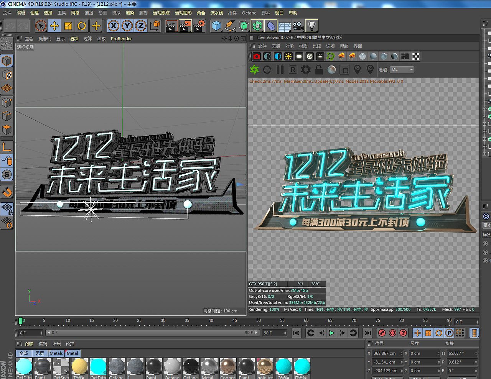
Task: Select the spline Pen tool
Action: tap(231, 26)
